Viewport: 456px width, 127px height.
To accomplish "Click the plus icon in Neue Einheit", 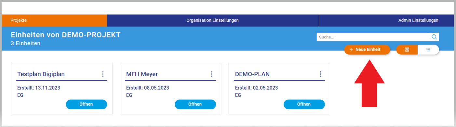I will pyautogui.click(x=351, y=50).
